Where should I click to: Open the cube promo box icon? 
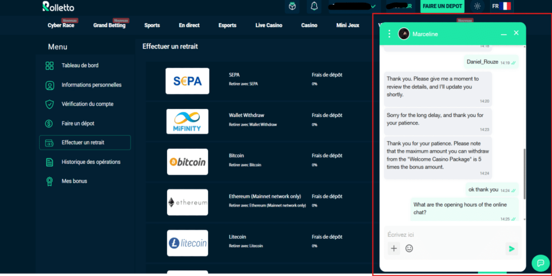click(292, 7)
